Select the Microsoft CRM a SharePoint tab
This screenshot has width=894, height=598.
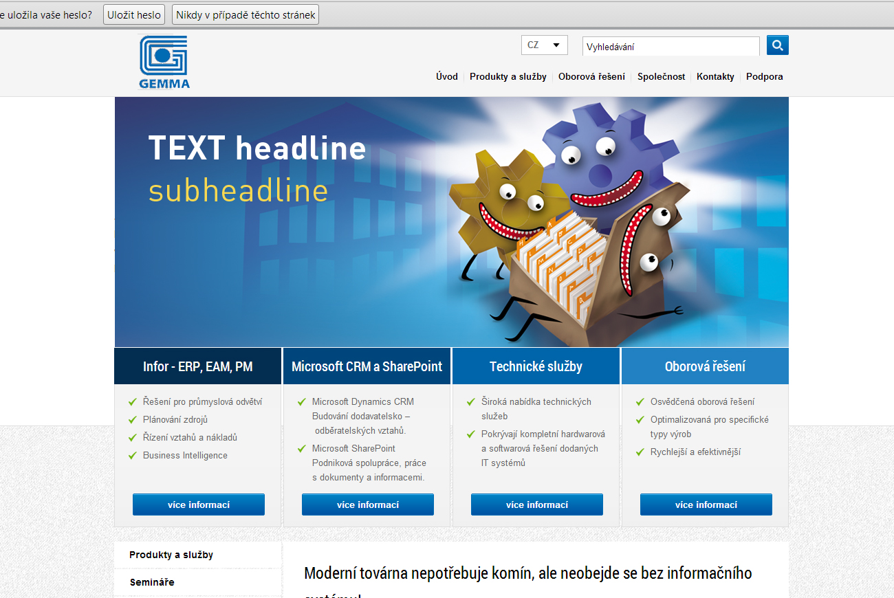tap(367, 366)
